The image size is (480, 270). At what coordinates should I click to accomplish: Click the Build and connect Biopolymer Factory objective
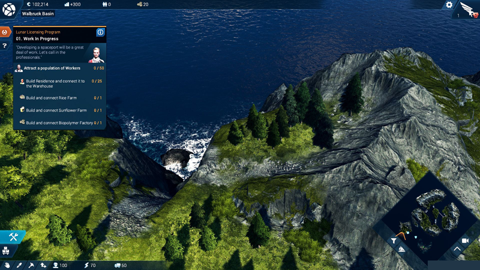[x=59, y=122]
